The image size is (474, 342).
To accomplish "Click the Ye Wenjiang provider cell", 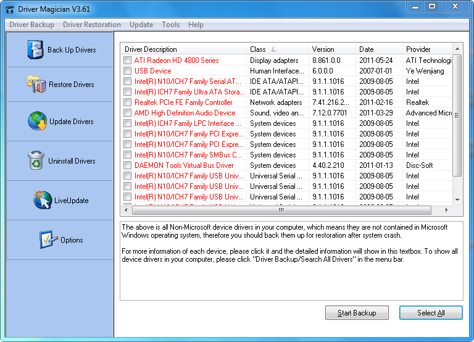I will click(425, 71).
